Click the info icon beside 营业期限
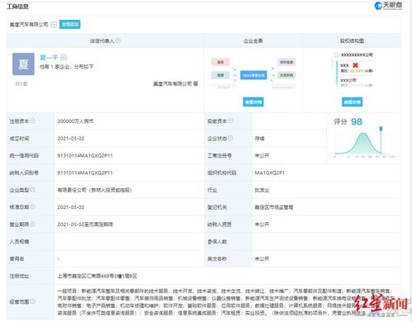This screenshot has width=412, height=322. tap(32, 224)
